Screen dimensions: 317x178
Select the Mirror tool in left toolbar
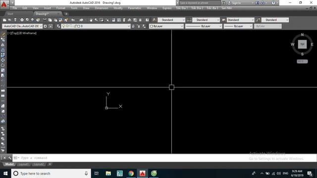3,45
